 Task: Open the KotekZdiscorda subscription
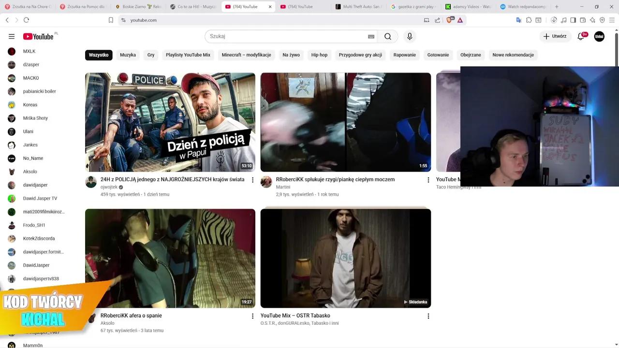tap(39, 238)
